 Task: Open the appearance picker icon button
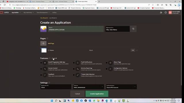pos(133,29)
